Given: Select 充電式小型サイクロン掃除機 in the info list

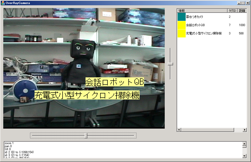Looking at the screenshot, I should coord(212,33).
